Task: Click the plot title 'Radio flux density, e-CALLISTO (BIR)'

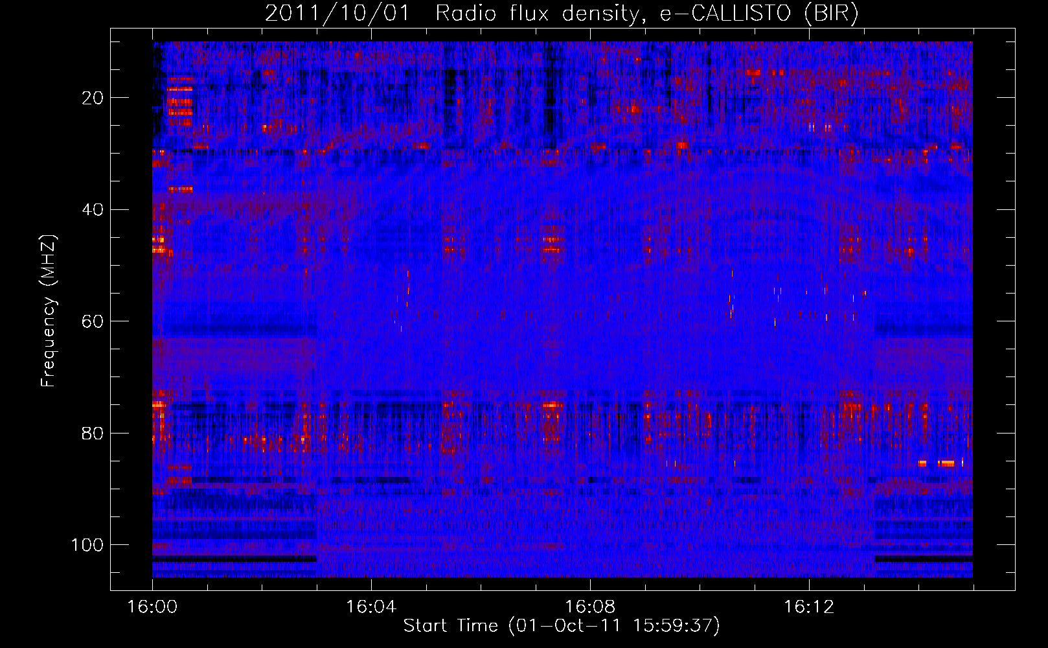Action: point(647,13)
